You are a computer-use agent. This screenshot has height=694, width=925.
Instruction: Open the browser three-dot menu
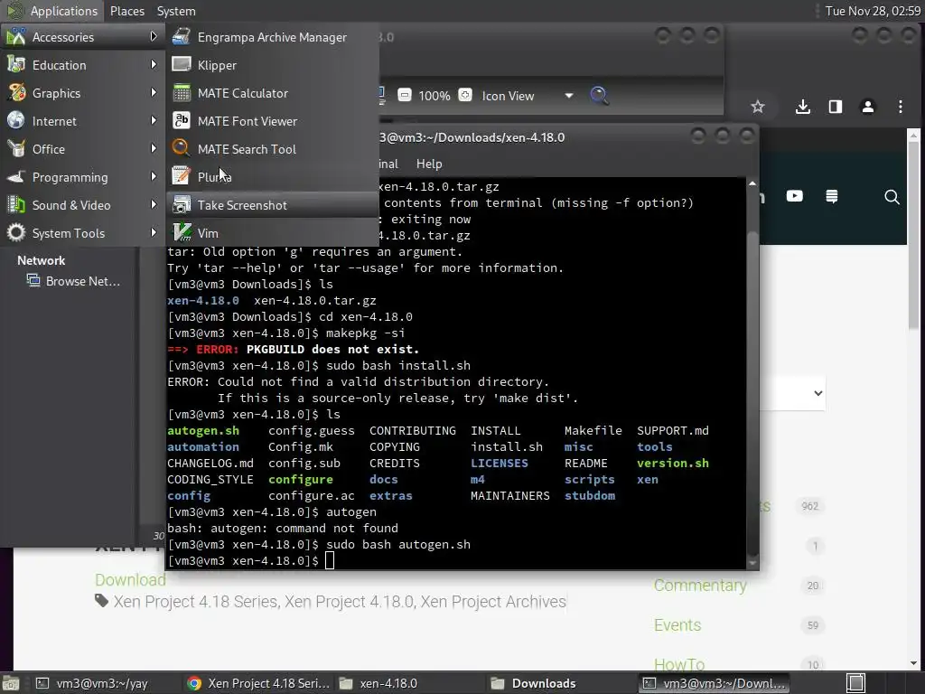coord(901,107)
